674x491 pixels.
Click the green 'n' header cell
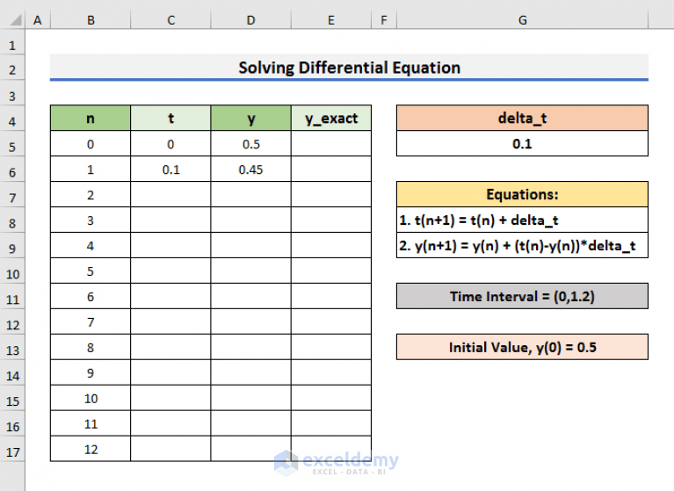tap(91, 119)
